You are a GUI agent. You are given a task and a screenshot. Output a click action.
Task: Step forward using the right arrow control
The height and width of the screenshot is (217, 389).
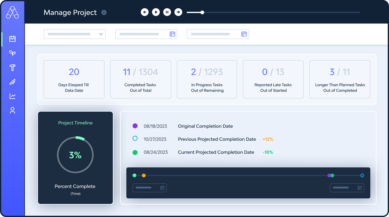pyautogui.click(x=178, y=12)
